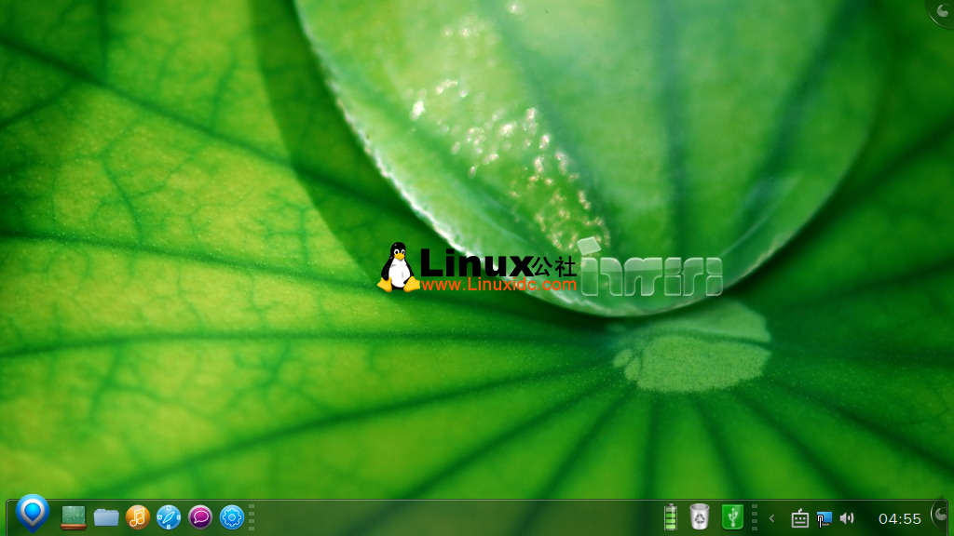Check the battery status indicator
954x536 pixels.
(670, 518)
